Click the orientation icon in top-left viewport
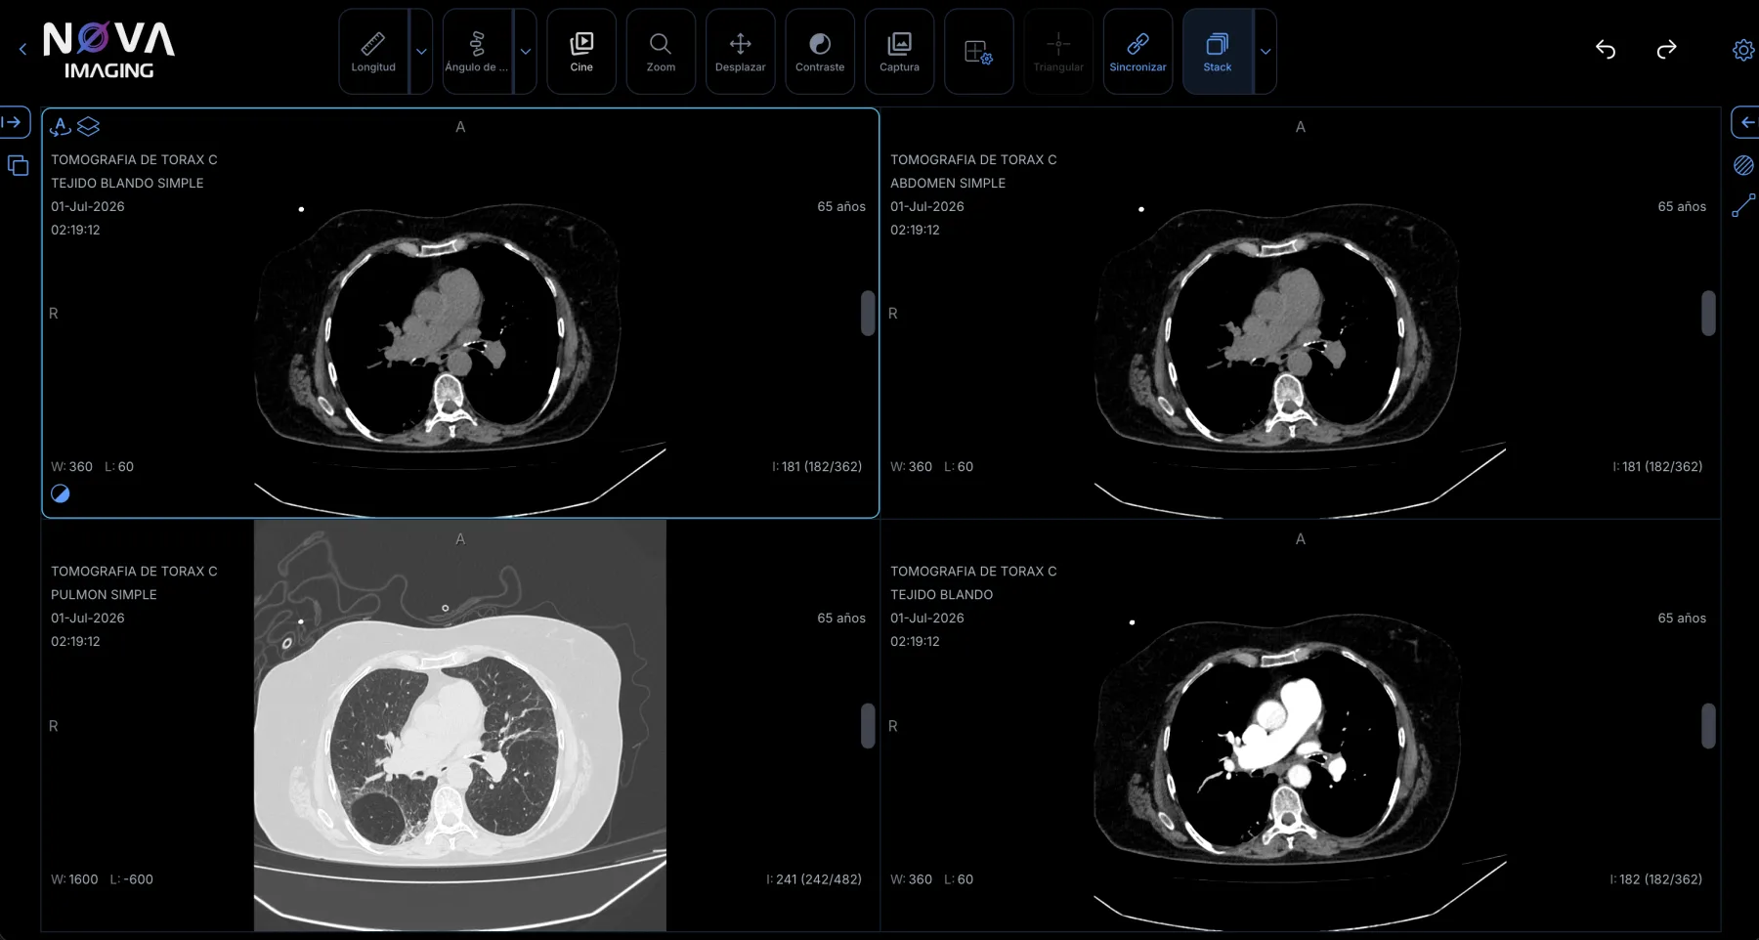This screenshot has width=1759, height=940. [61, 126]
